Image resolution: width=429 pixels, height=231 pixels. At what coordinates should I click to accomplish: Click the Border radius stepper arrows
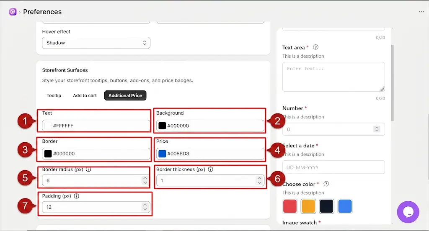click(x=145, y=180)
